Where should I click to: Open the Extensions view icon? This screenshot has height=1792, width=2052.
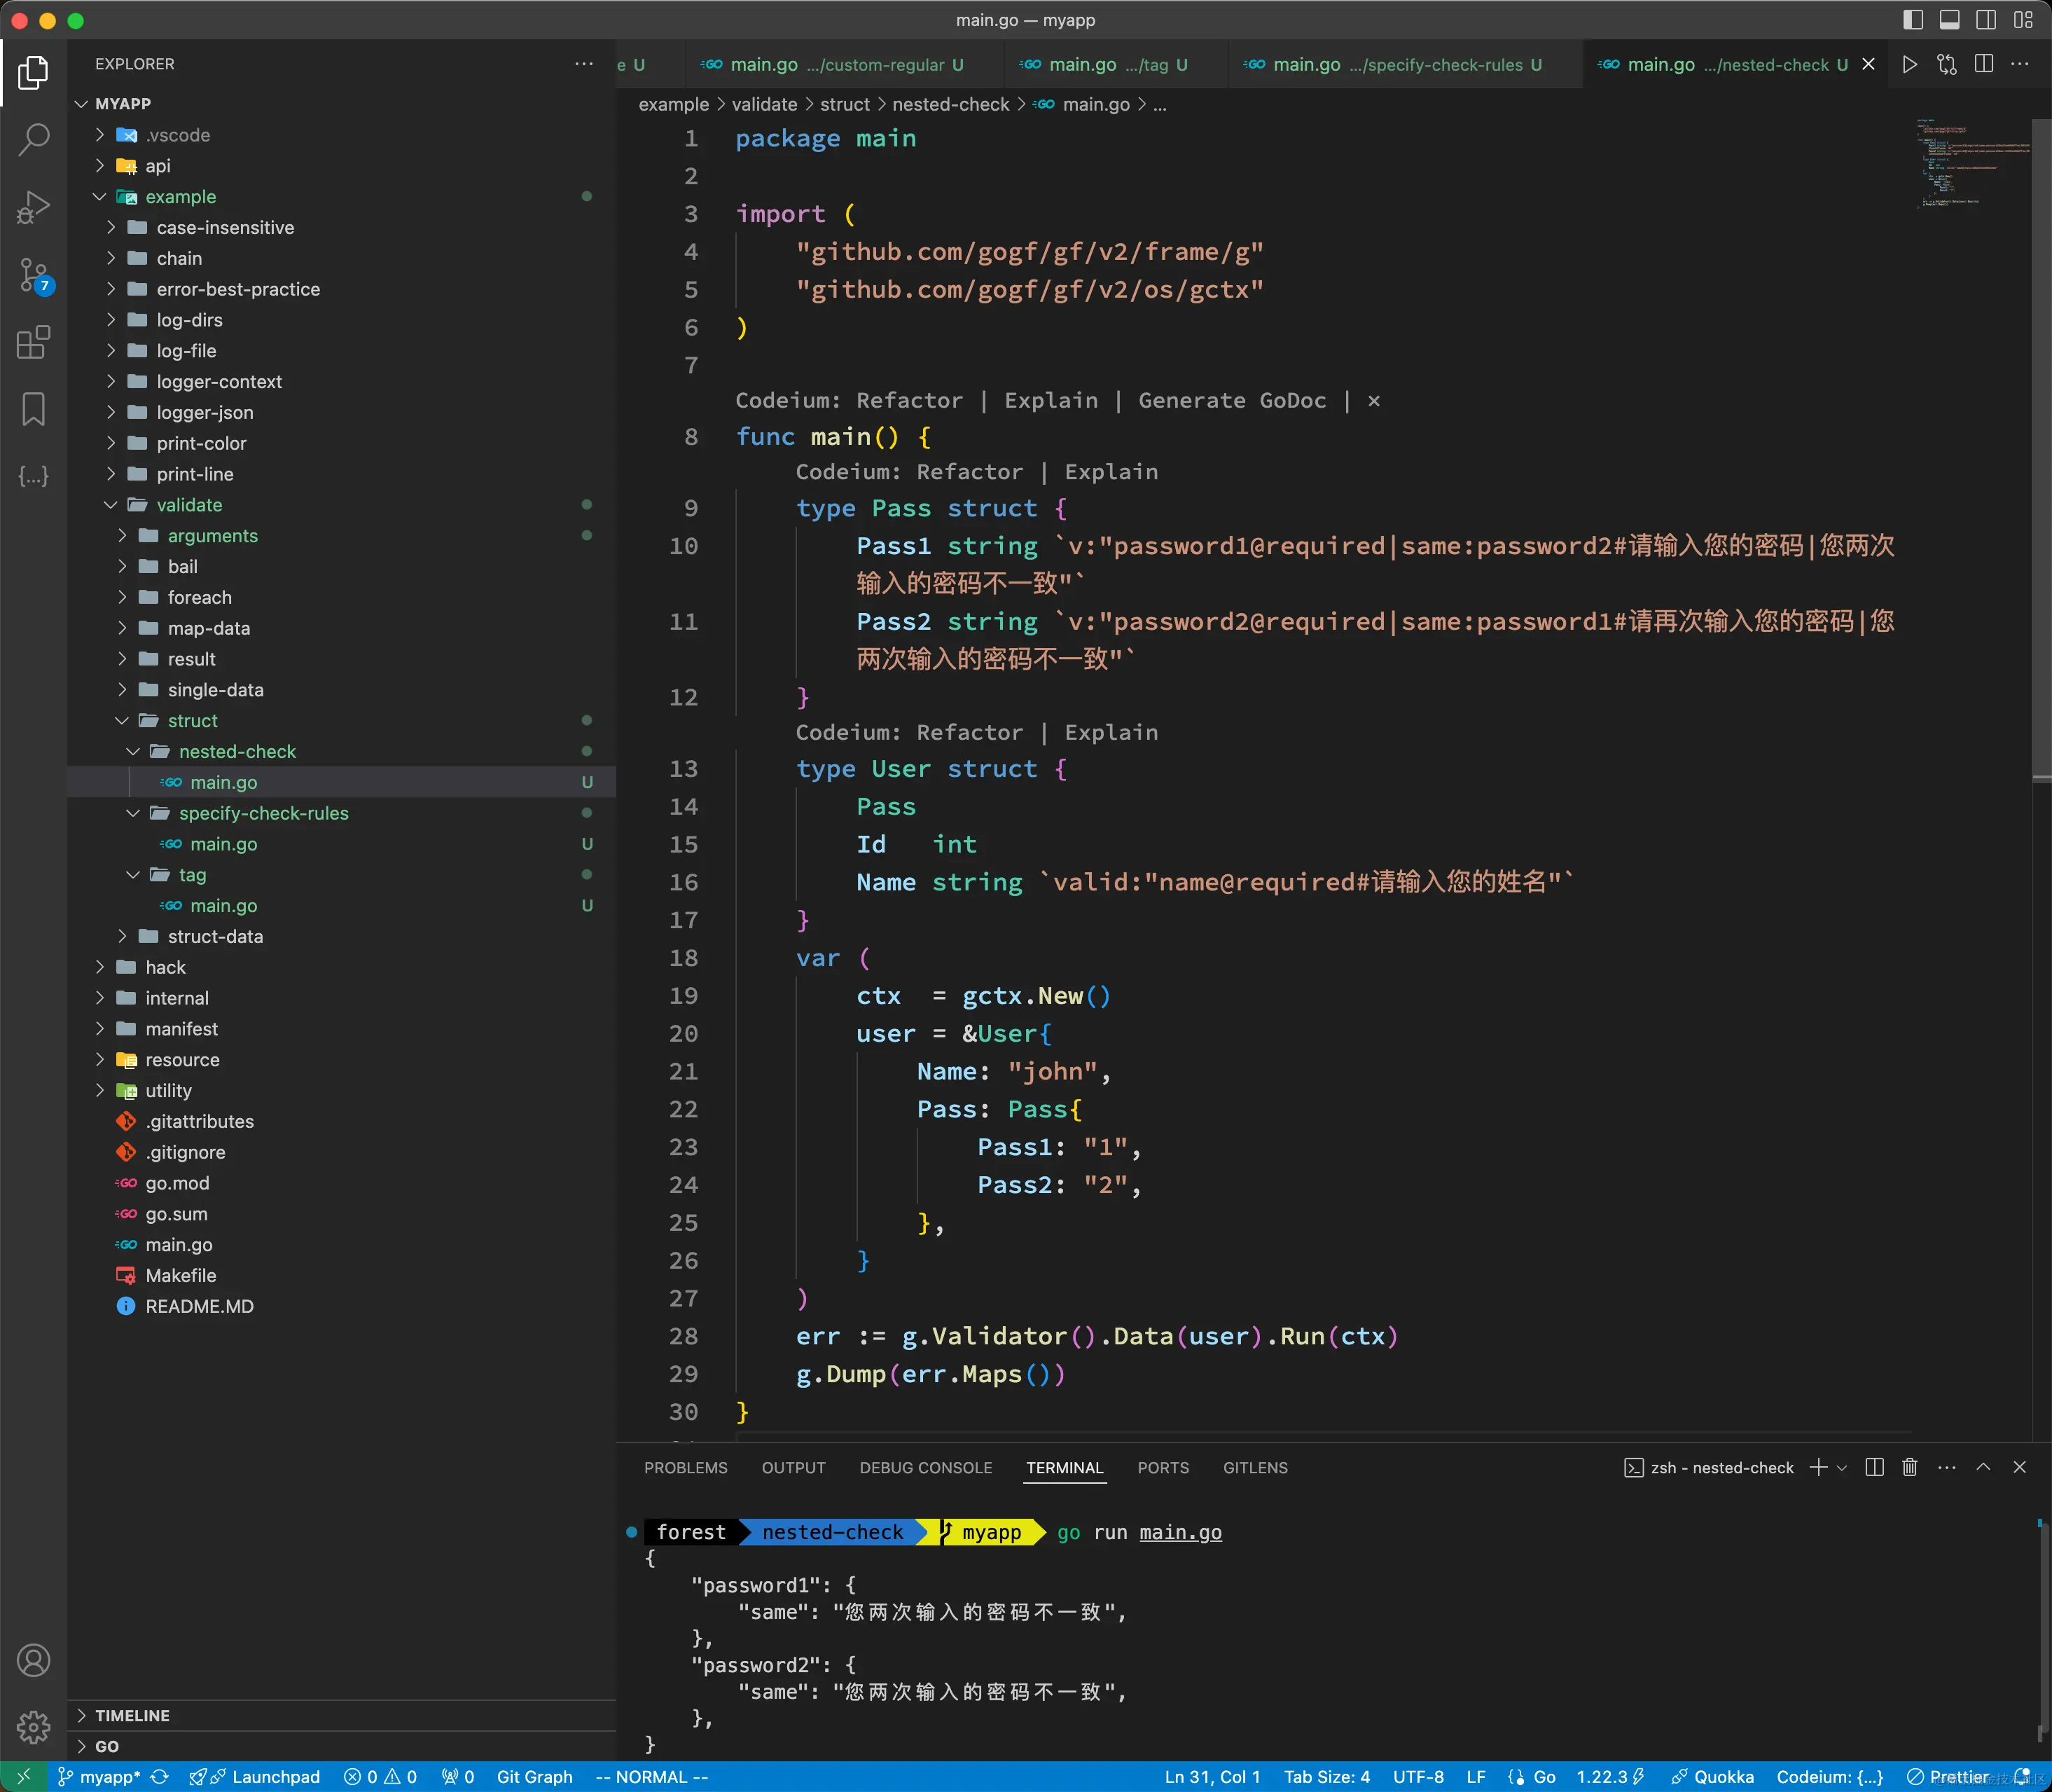coord(33,342)
